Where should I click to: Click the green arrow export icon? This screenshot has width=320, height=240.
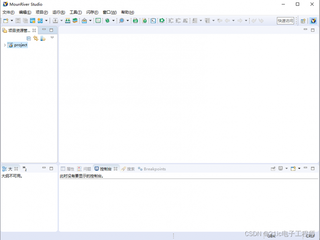[162, 21]
